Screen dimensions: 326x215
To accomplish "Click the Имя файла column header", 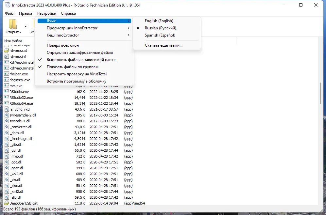I will (13, 41).
